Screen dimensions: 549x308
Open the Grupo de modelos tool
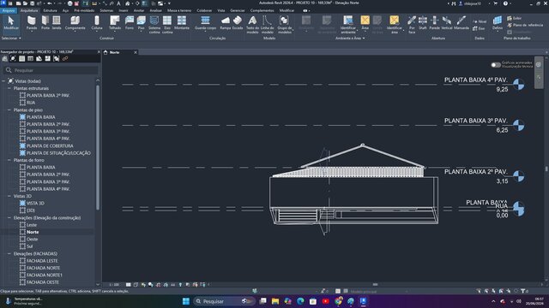pos(284,25)
